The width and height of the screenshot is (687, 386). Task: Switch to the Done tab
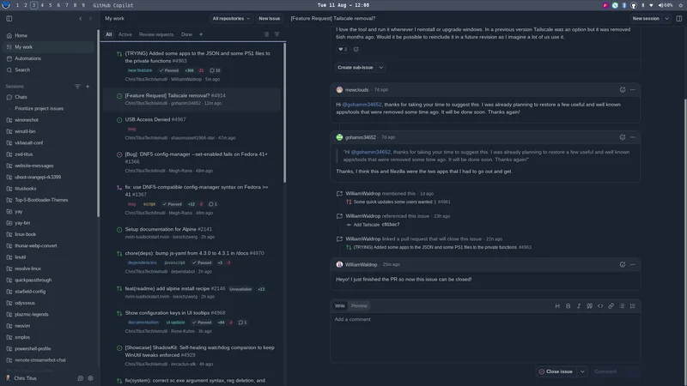click(x=186, y=34)
